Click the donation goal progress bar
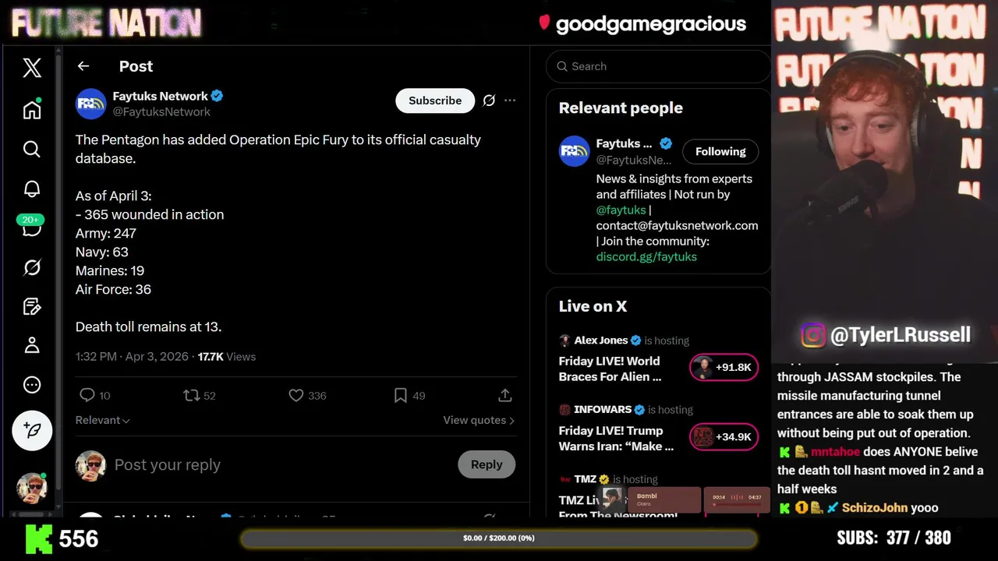This screenshot has width=998, height=561. pos(499,538)
